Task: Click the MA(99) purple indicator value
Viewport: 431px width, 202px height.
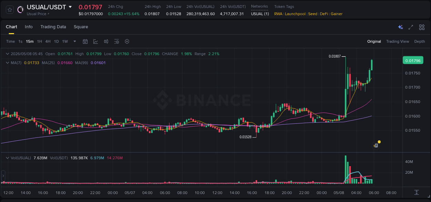Action: [x=98, y=63]
